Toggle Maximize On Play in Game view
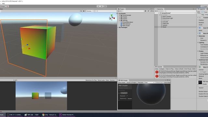The image size is (208, 117). [91, 80]
